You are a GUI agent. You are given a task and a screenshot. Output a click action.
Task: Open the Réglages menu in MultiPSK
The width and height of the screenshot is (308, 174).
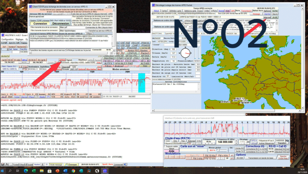tap(19, 39)
